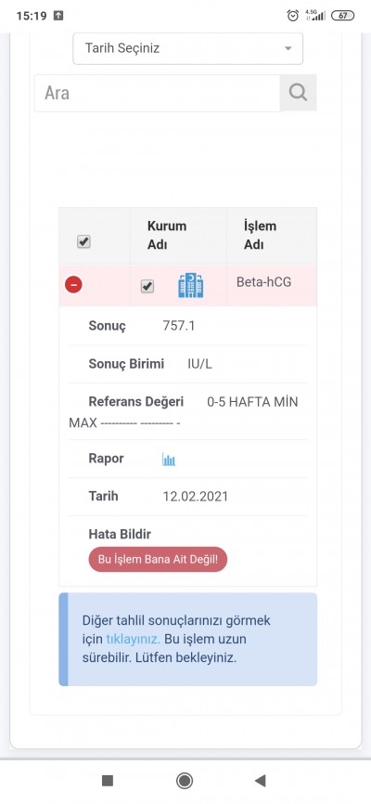Screen dimensions: 371x804
Task: Tap the Android home circle icon
Action: pos(185,781)
